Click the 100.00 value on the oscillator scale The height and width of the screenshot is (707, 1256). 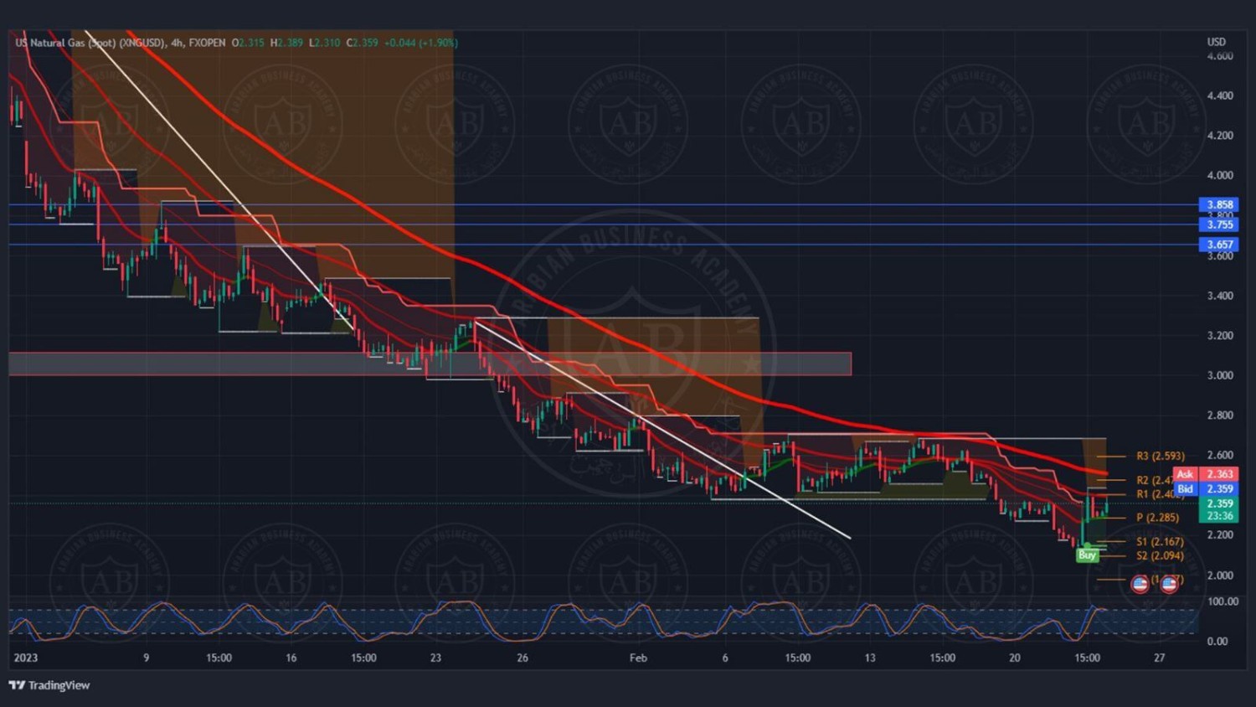pyautogui.click(x=1223, y=601)
